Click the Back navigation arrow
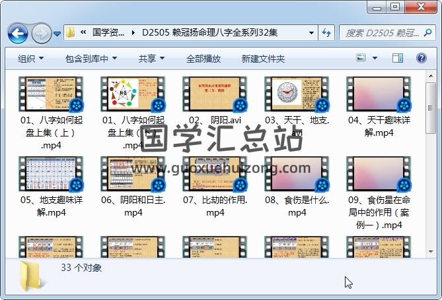 [17, 32]
